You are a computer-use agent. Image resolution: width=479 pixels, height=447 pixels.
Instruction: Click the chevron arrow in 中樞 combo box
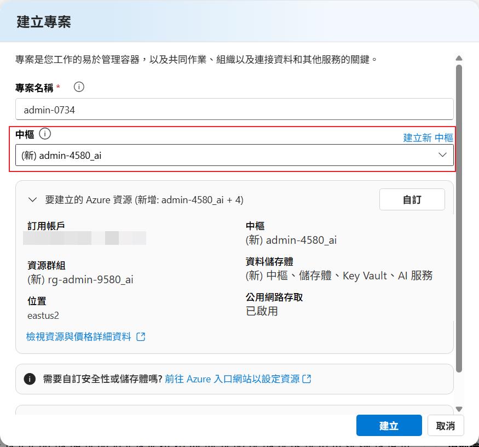coord(442,155)
